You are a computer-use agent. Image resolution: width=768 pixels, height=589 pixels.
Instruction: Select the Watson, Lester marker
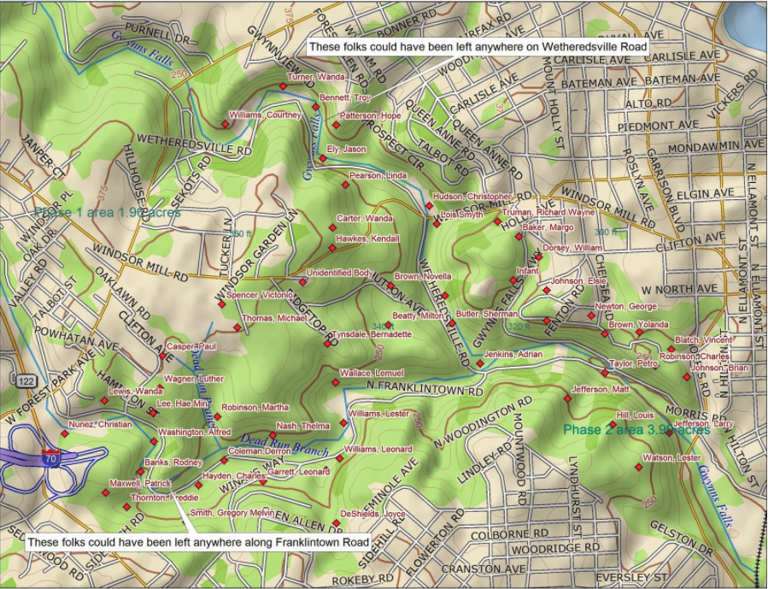point(638,467)
